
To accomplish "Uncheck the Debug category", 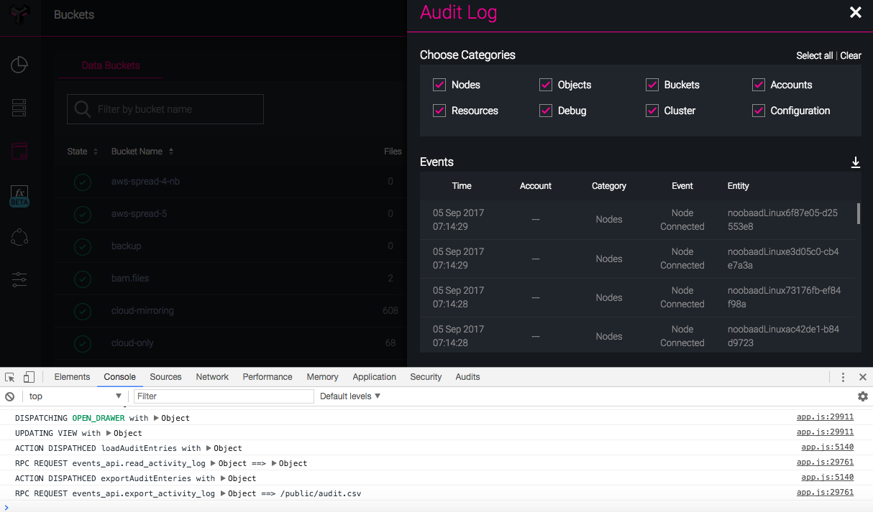I will tap(546, 111).
